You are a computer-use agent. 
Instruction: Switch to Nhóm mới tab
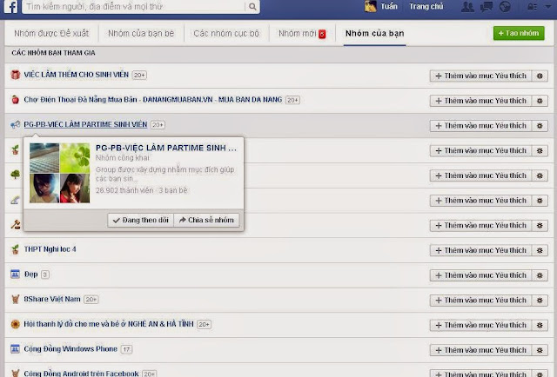298,33
